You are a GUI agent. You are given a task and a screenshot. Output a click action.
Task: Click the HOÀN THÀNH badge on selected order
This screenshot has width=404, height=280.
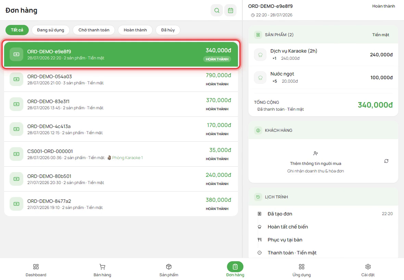217,59
